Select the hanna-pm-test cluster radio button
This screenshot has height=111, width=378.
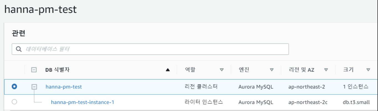coord(14,87)
